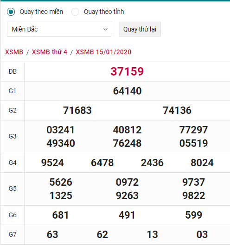230x245 pixels.
Task: Click the dropdown chevron arrow
Action: click(105, 29)
